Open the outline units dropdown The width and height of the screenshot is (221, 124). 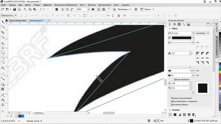pos(202,33)
